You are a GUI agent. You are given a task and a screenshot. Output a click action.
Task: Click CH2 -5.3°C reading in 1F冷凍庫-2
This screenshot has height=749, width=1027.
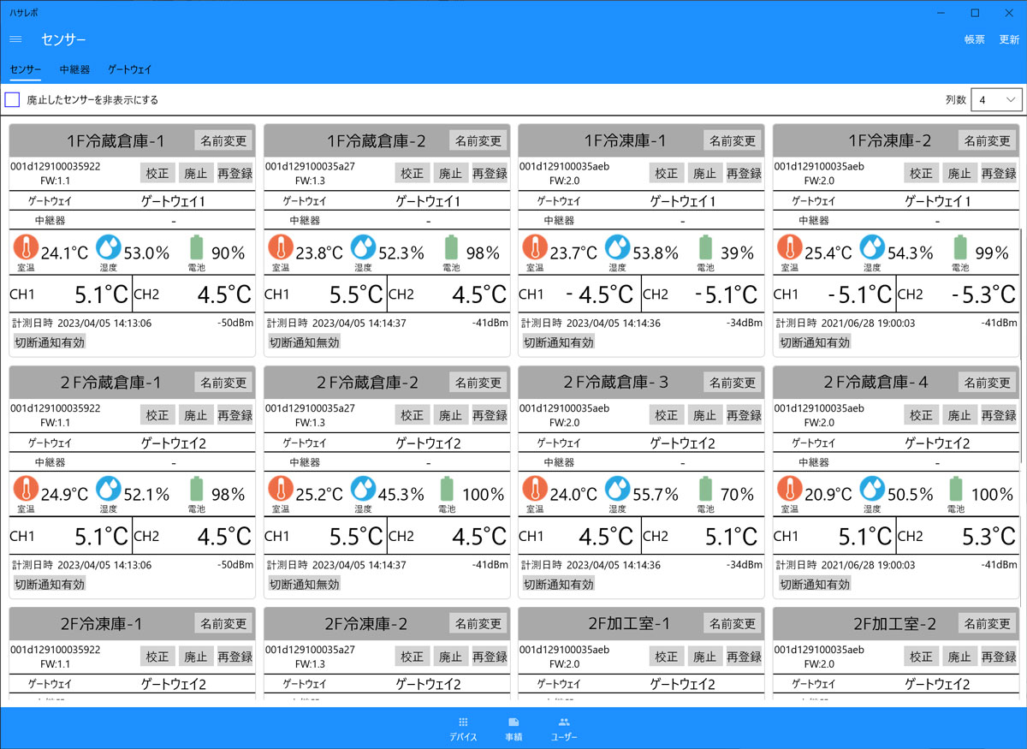coord(984,294)
